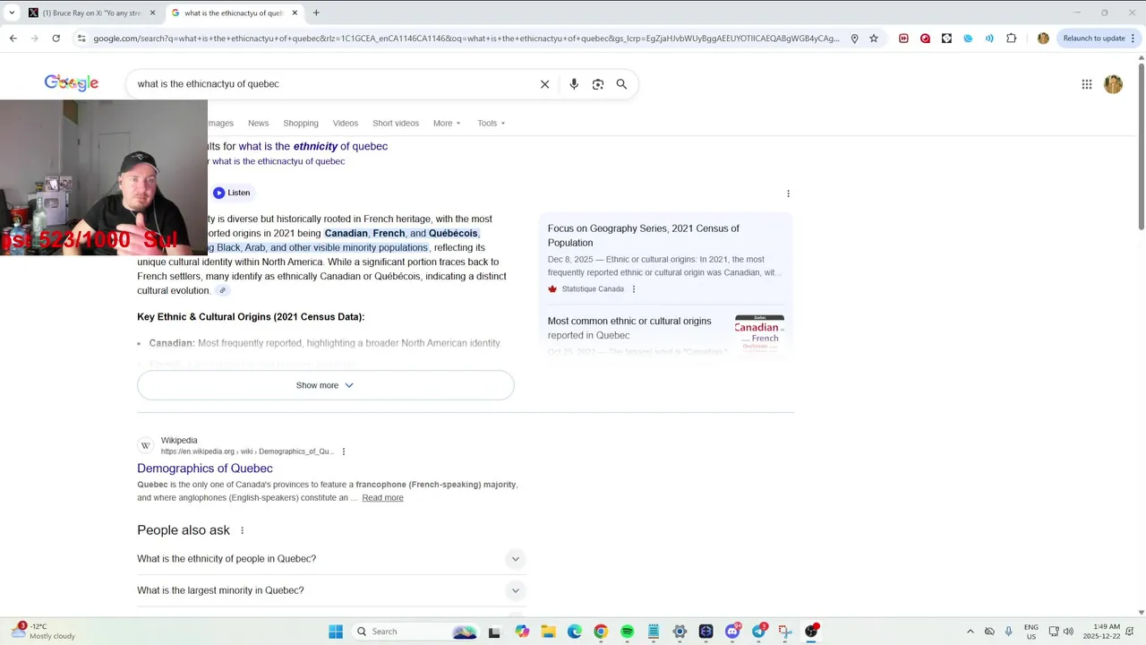Open People also ask options menu
The width and height of the screenshot is (1146, 645).
[242, 530]
